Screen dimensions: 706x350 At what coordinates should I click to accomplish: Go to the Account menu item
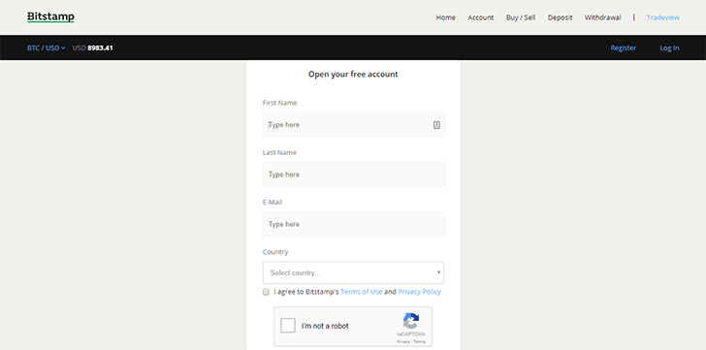(480, 17)
